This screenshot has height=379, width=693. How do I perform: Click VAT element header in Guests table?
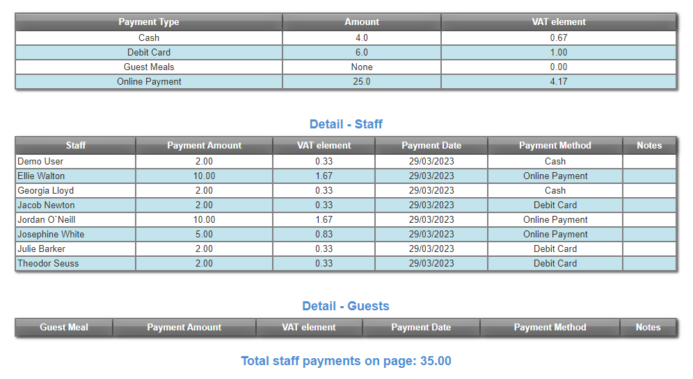309,328
